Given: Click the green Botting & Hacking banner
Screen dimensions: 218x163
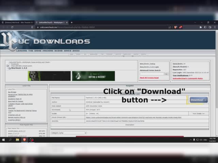Looking at the screenshot, I should pos(93,76).
